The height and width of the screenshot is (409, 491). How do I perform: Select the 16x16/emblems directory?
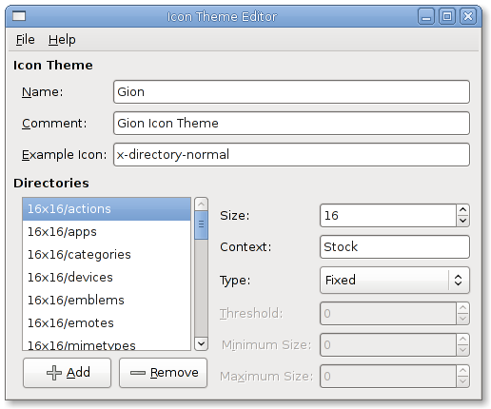107,301
